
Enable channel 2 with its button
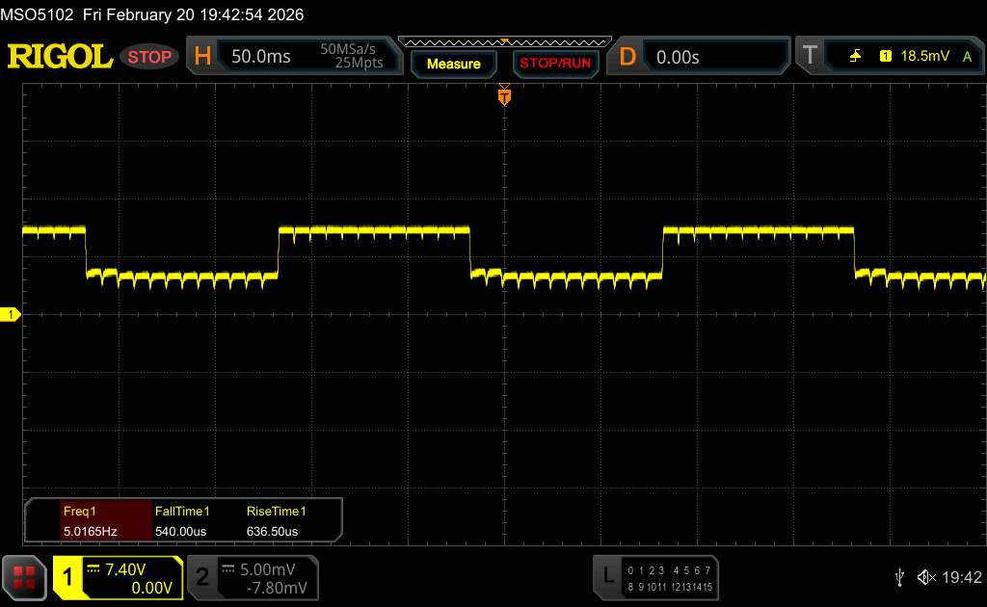pyautogui.click(x=202, y=577)
